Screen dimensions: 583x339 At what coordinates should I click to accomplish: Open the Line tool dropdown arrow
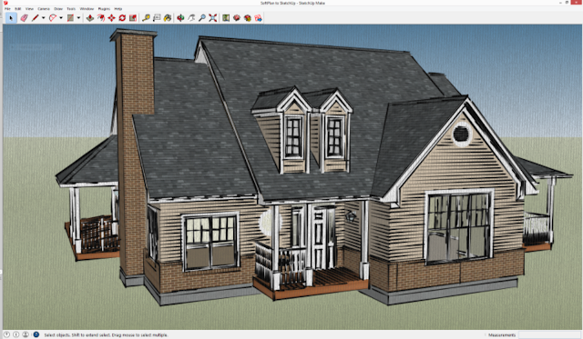tap(44, 18)
